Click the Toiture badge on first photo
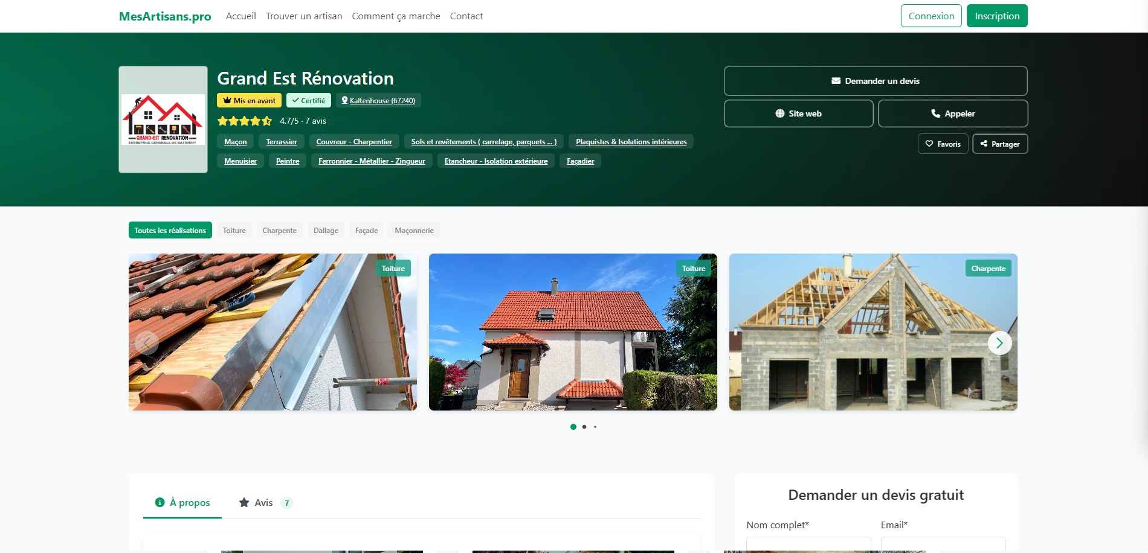The image size is (1148, 553). [393, 269]
